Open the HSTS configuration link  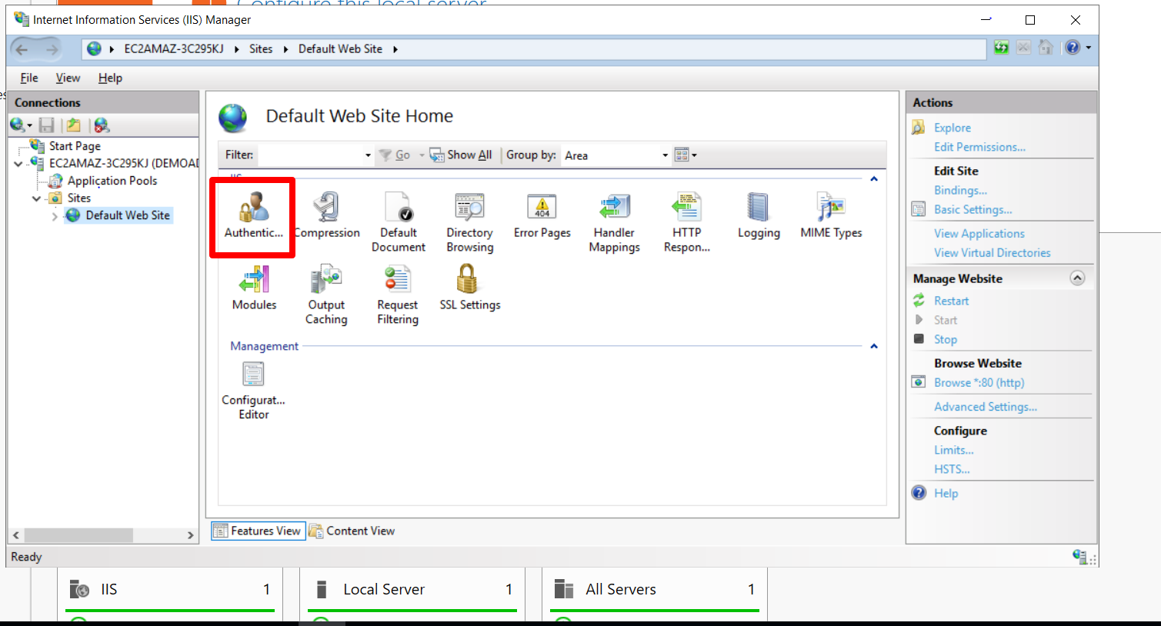[x=952, y=469]
